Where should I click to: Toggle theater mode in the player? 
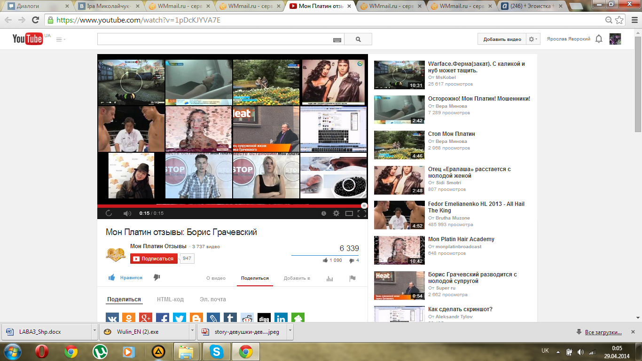pos(349,213)
